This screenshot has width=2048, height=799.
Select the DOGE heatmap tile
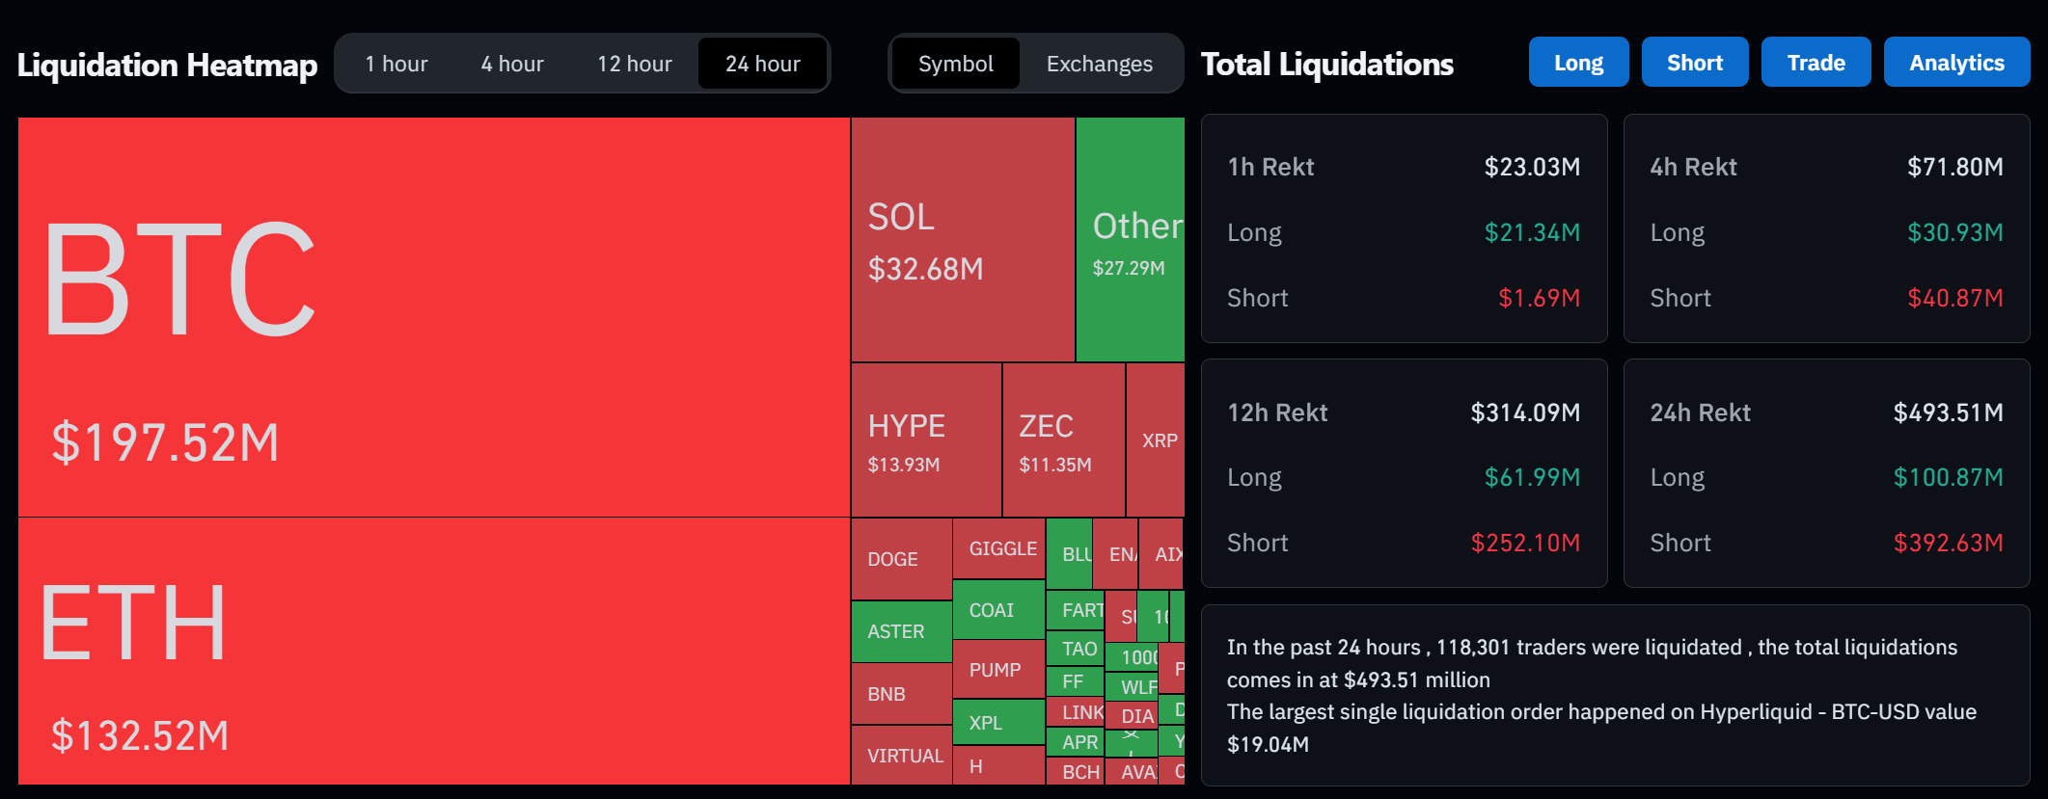(901, 559)
